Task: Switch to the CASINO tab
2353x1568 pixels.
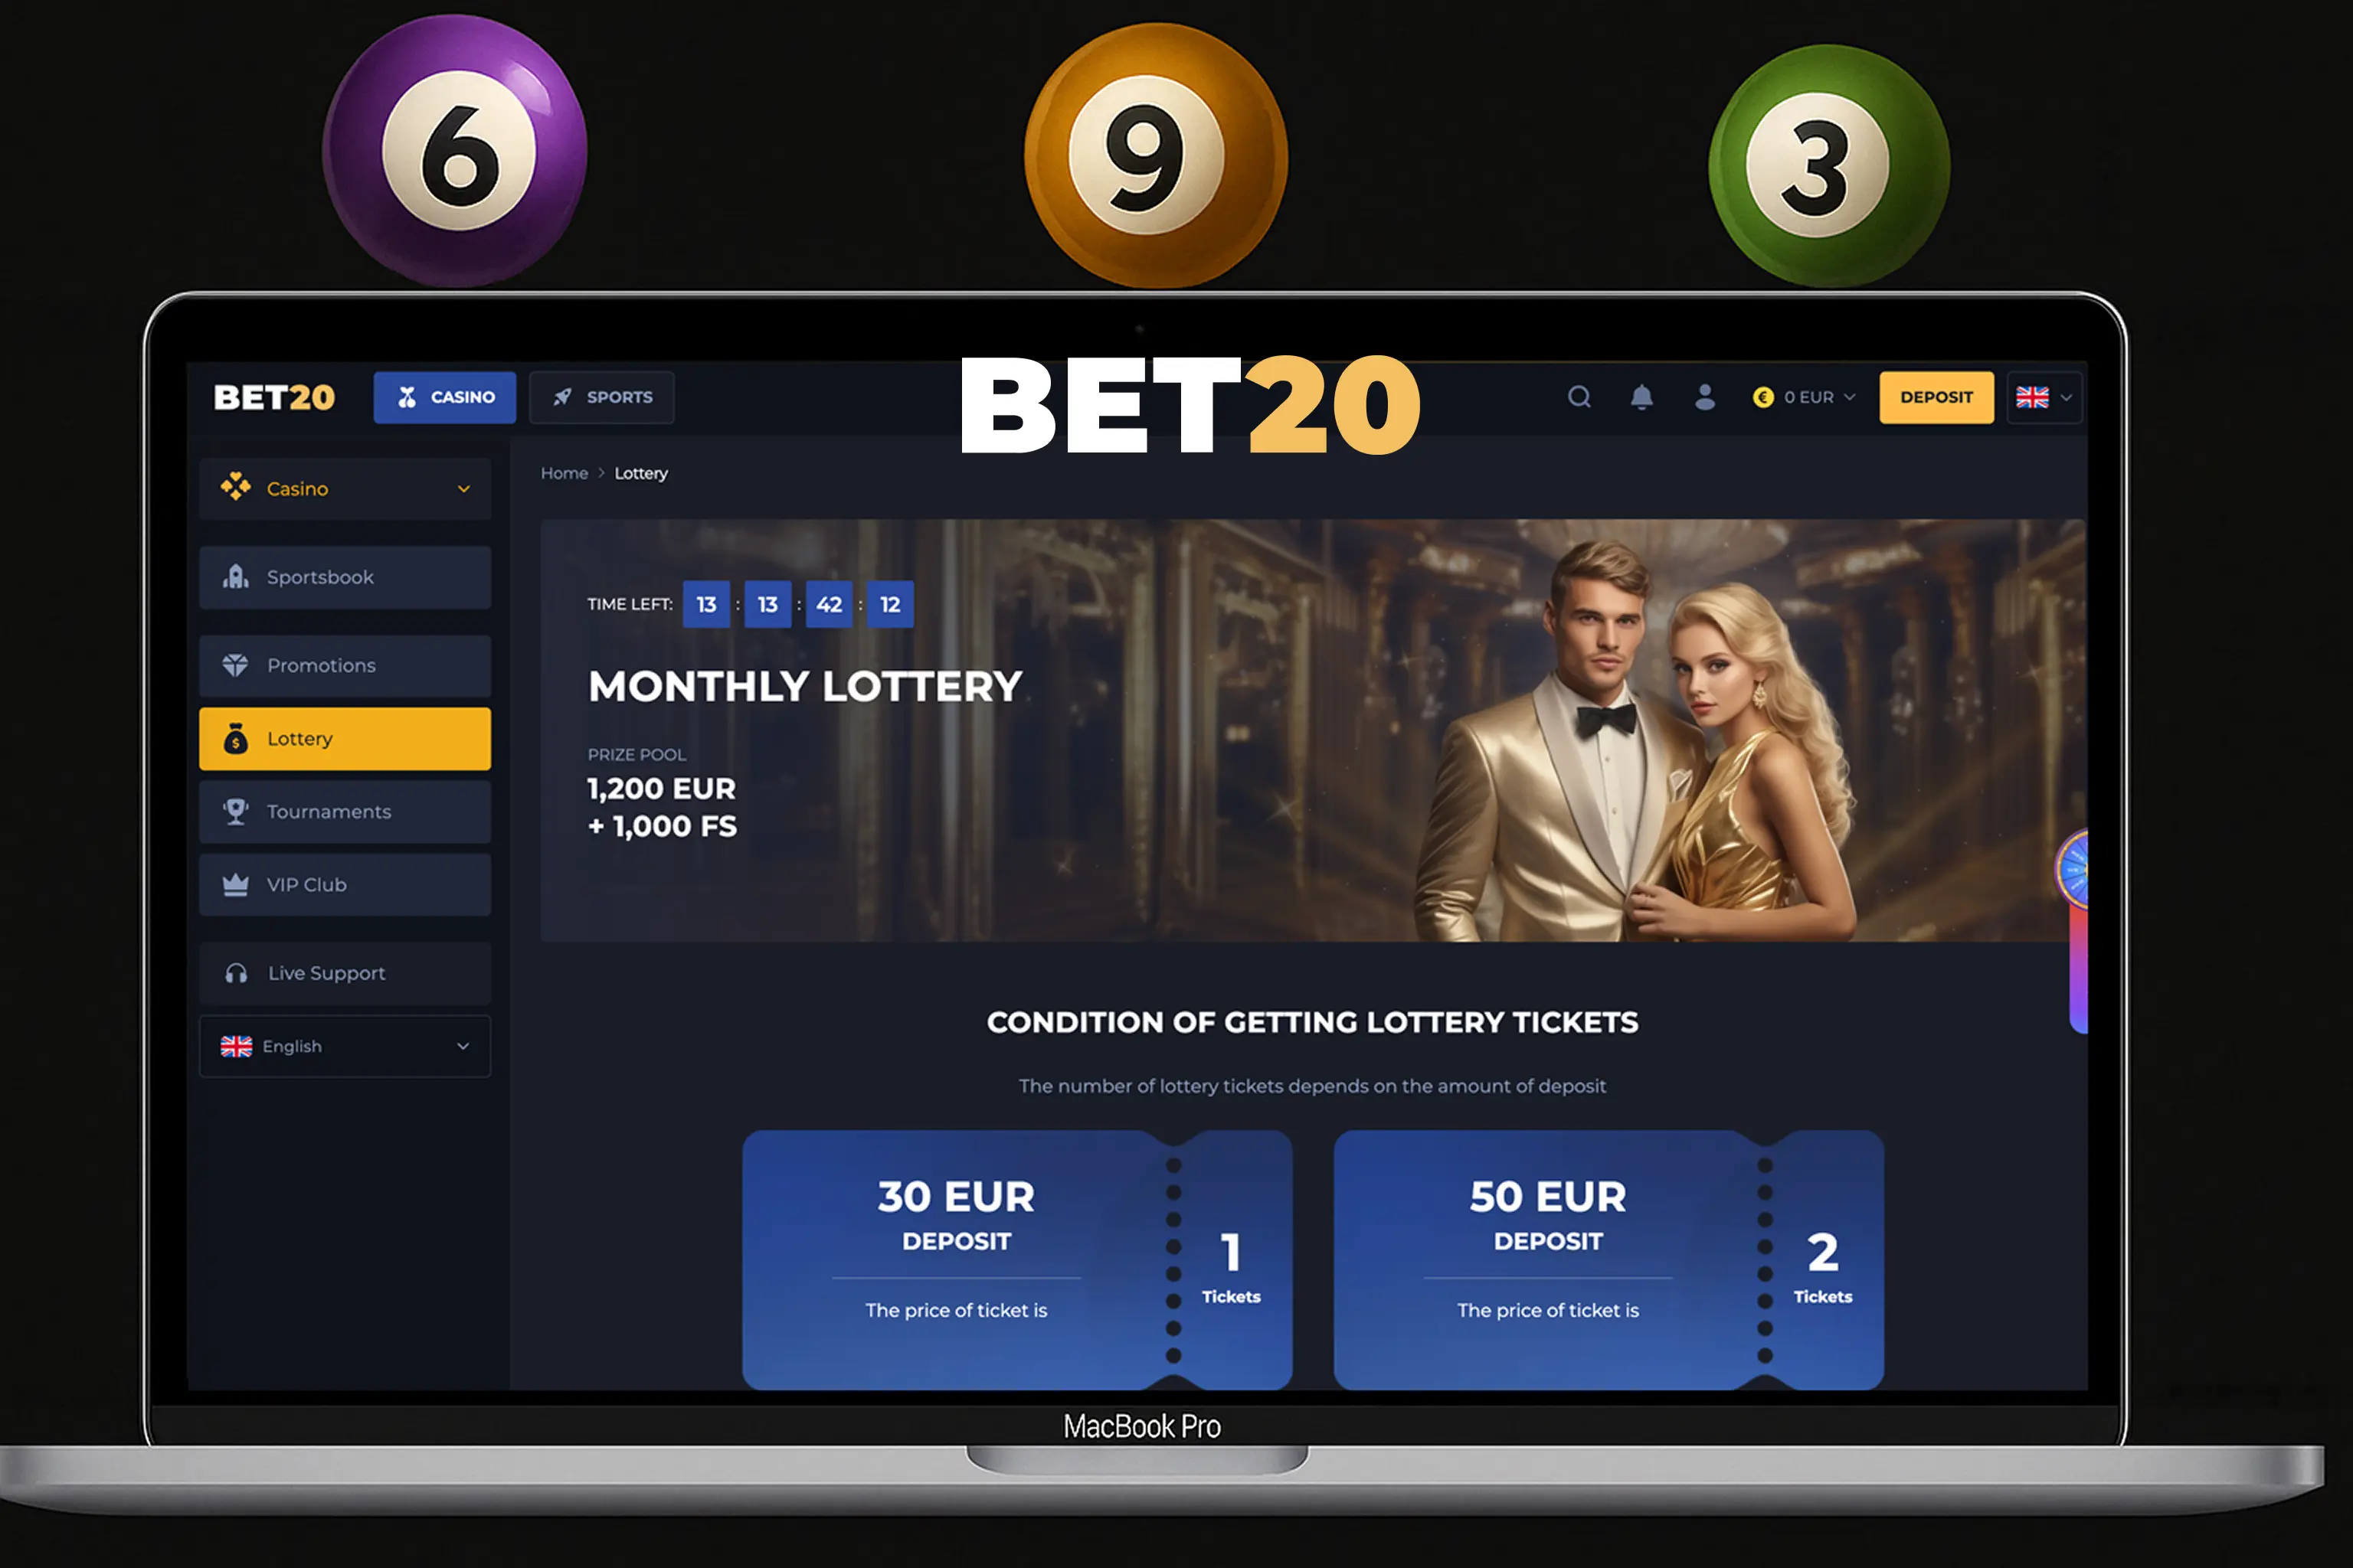Action: click(445, 397)
